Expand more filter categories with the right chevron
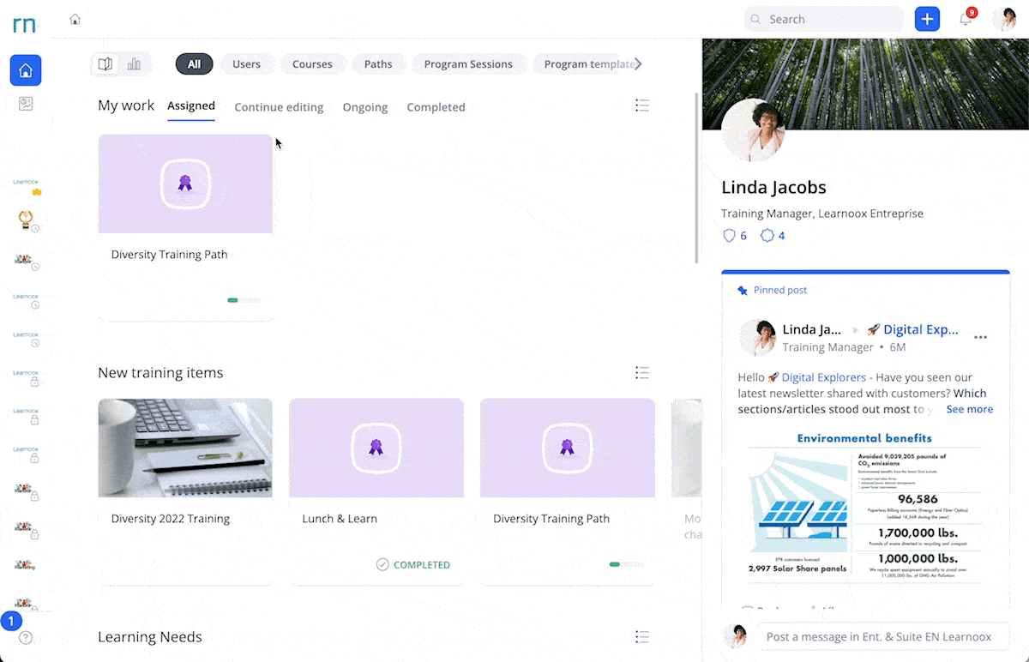Viewport: 1029px width, 662px height. coord(638,63)
